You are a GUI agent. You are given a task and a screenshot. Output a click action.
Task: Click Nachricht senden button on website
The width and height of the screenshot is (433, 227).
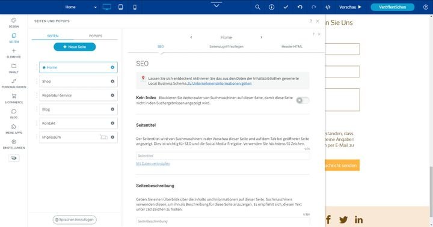pos(342,165)
